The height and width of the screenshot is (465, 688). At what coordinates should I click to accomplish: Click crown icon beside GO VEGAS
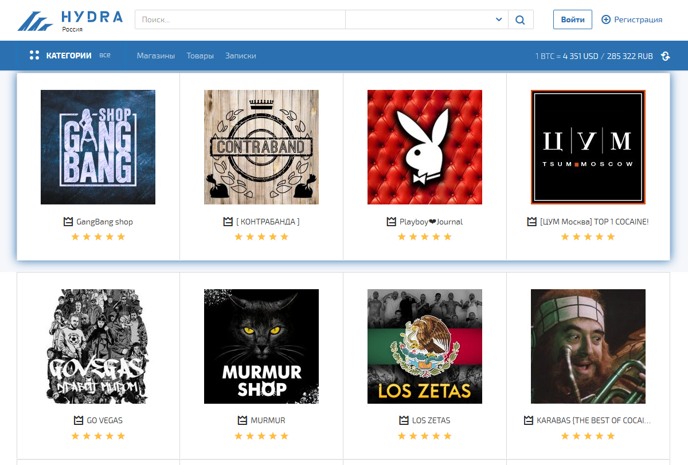[79, 420]
